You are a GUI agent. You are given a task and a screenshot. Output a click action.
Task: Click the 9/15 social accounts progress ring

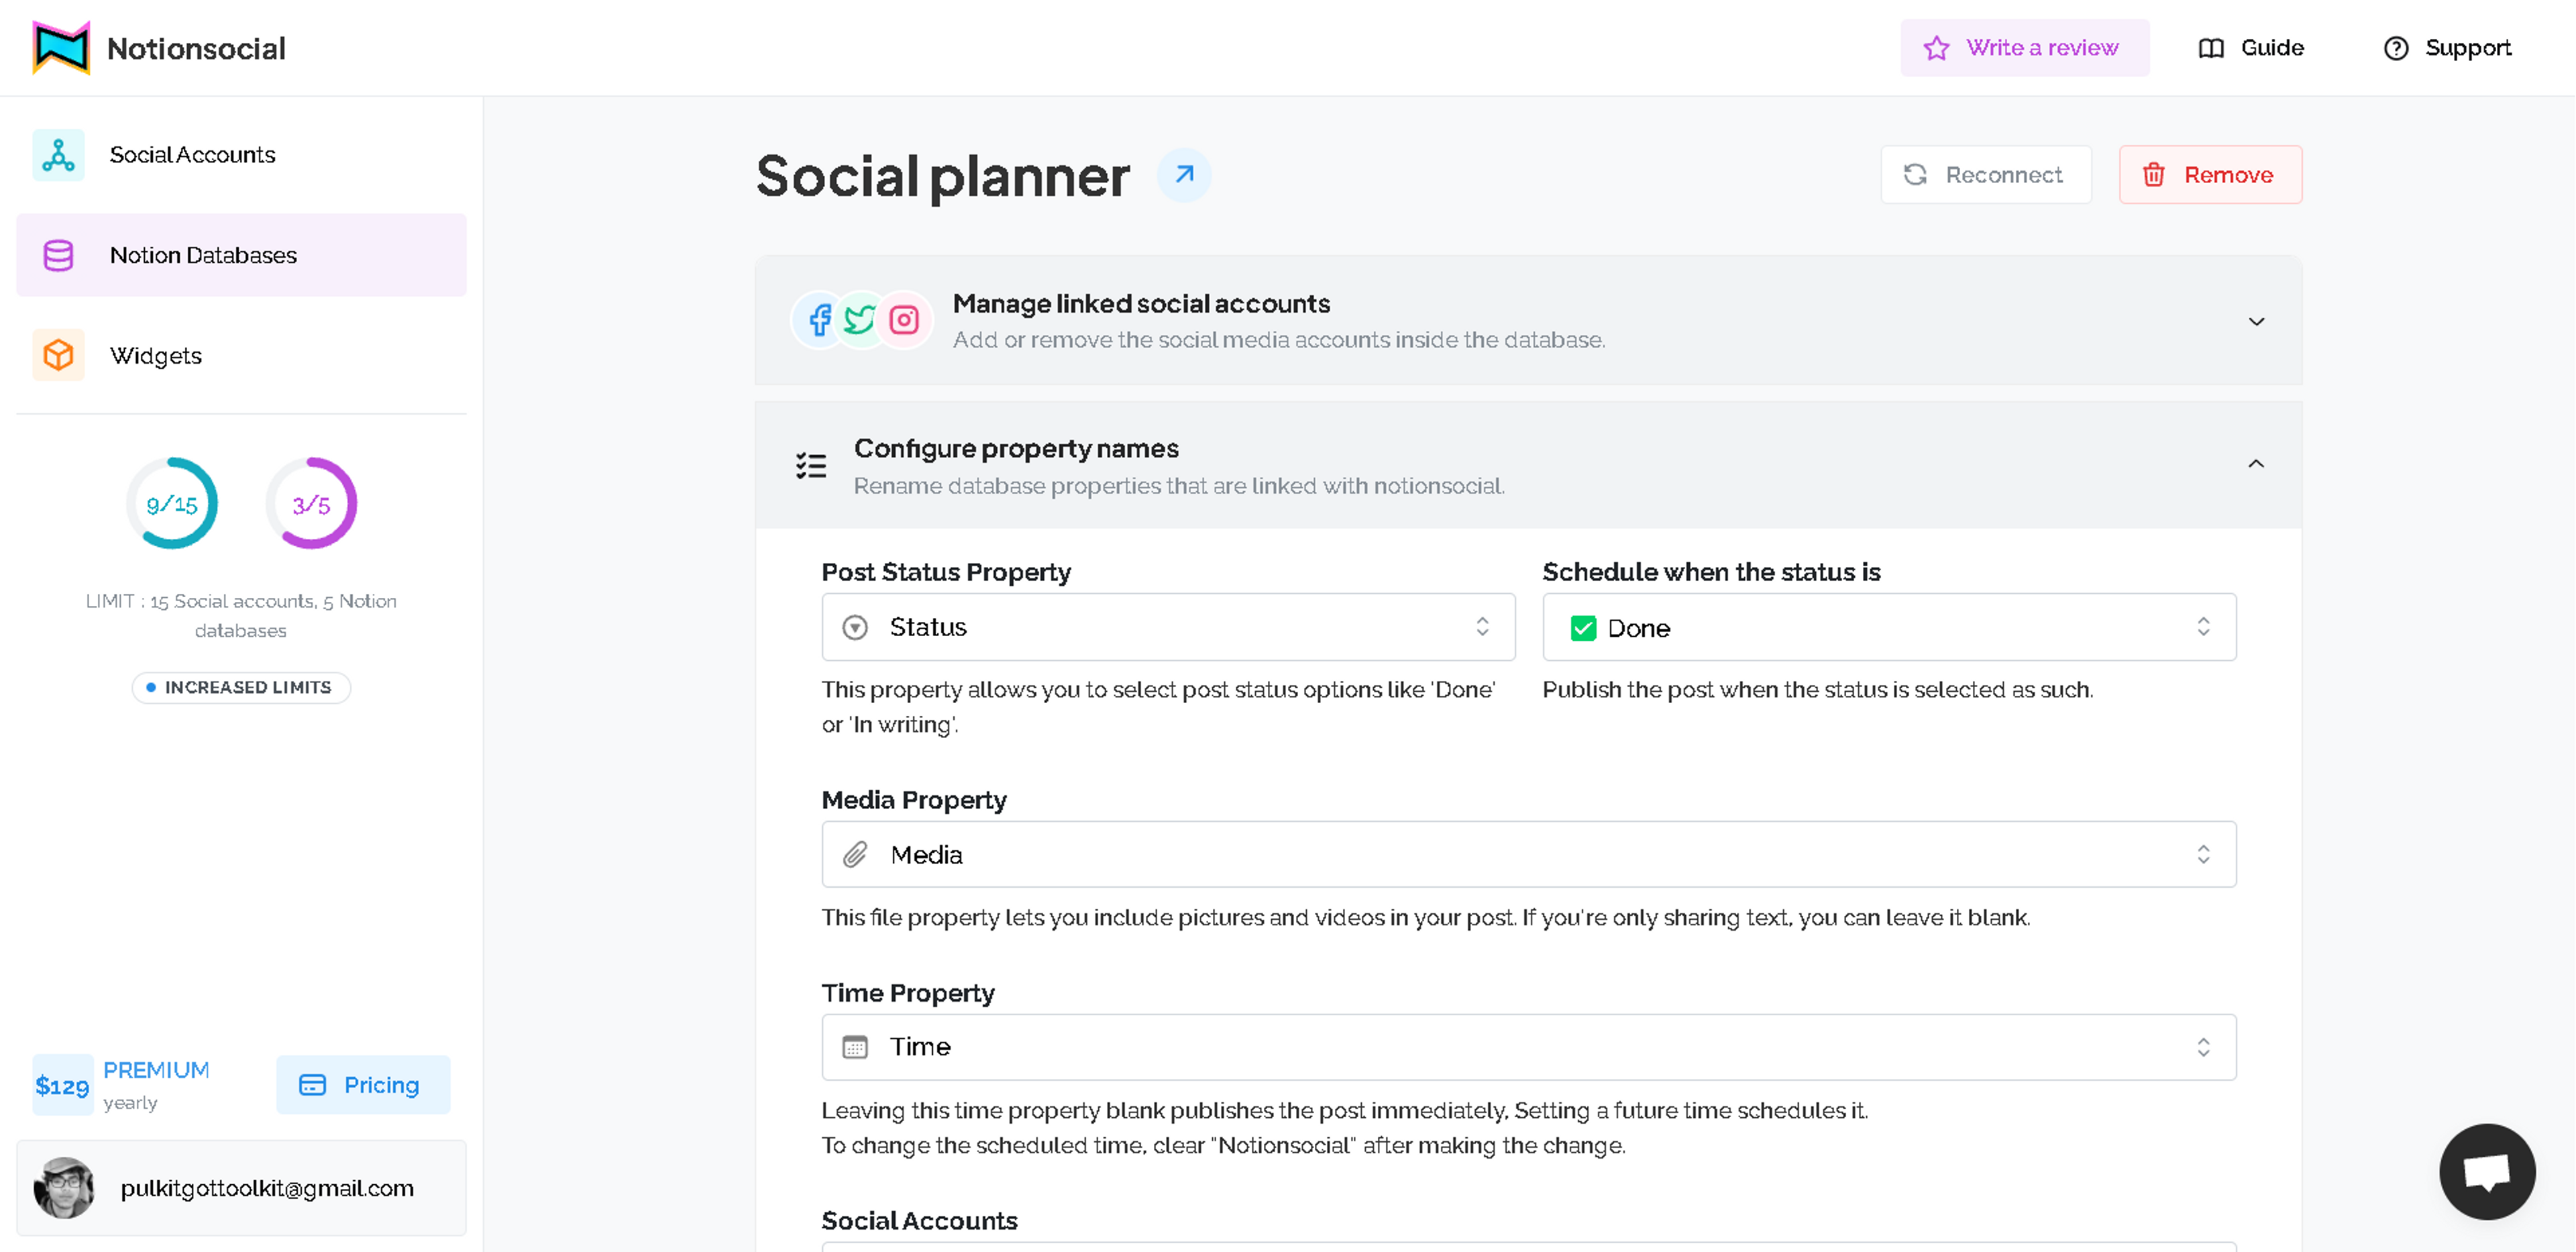(172, 504)
